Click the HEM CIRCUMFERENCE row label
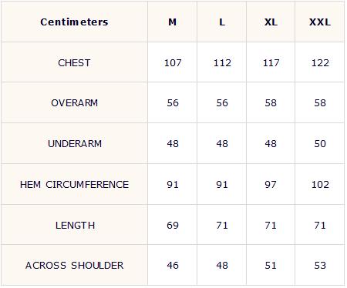 click(74, 185)
